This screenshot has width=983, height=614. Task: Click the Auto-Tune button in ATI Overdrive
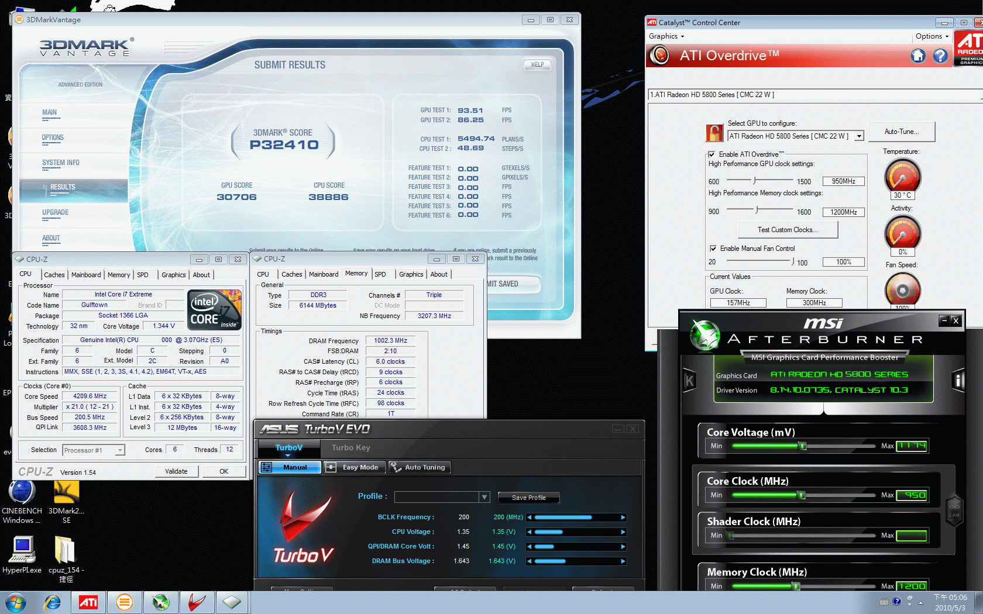coord(902,132)
